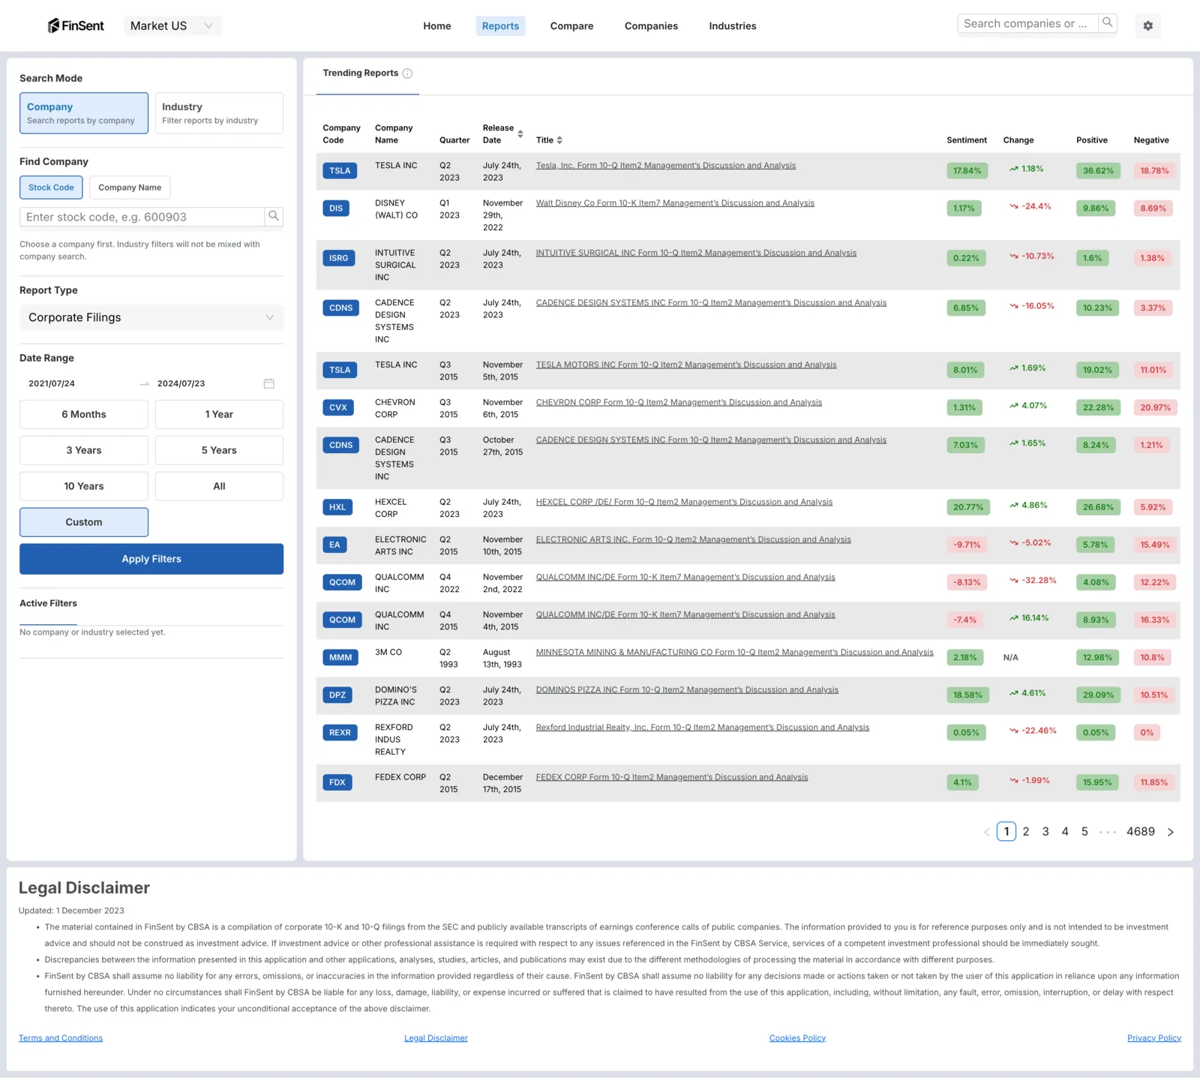Jump to last page 4689
Image resolution: width=1200 pixels, height=1078 pixels.
click(1141, 832)
